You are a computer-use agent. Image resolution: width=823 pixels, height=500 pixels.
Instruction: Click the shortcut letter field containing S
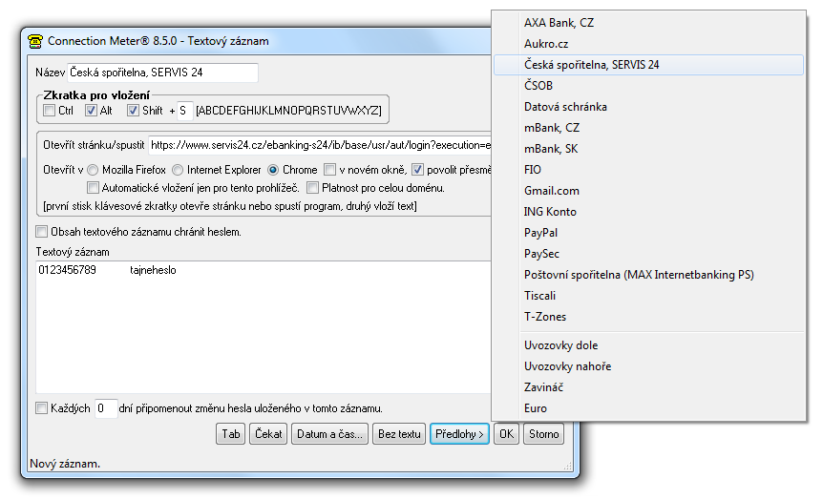[x=185, y=111]
